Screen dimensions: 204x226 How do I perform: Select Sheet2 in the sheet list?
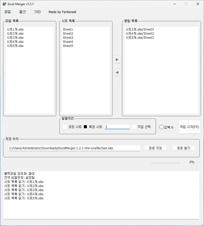click(x=86, y=34)
